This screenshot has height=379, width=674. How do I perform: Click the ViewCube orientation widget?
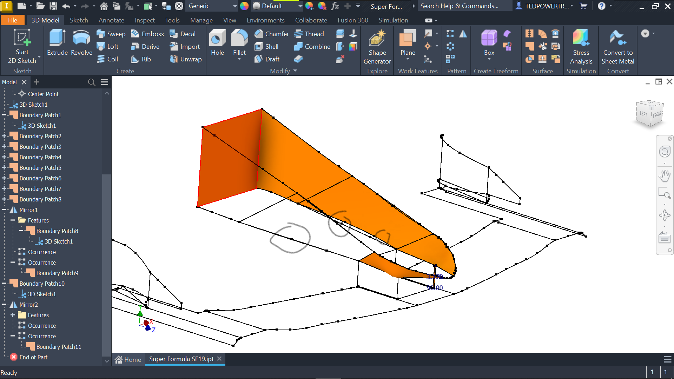(x=649, y=113)
